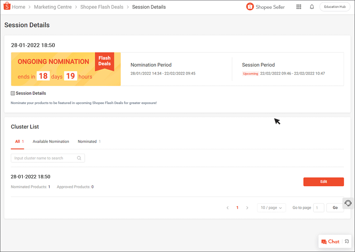Click the Session Details list icon
The image size is (355, 252).
12,93
